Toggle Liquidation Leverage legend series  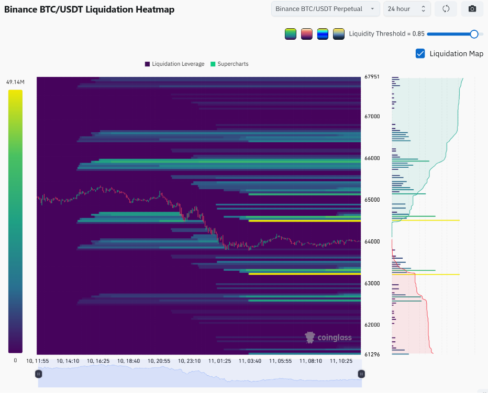coord(174,64)
